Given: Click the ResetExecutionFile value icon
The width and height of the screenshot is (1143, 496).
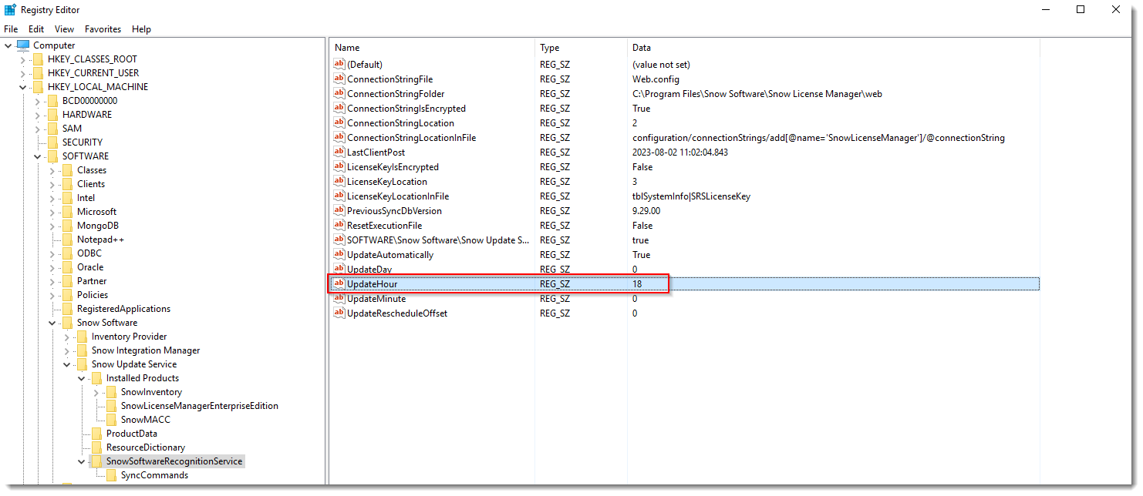Looking at the screenshot, I should (339, 226).
